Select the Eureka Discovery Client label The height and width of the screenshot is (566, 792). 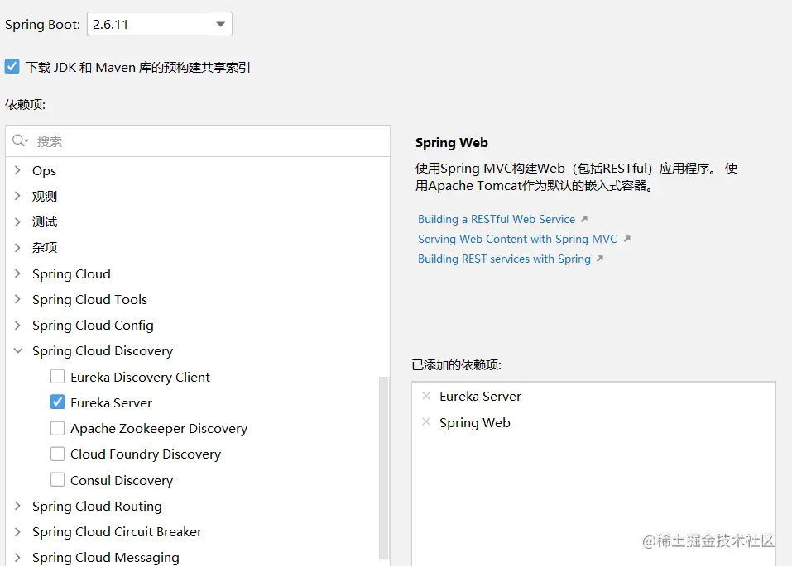click(140, 377)
